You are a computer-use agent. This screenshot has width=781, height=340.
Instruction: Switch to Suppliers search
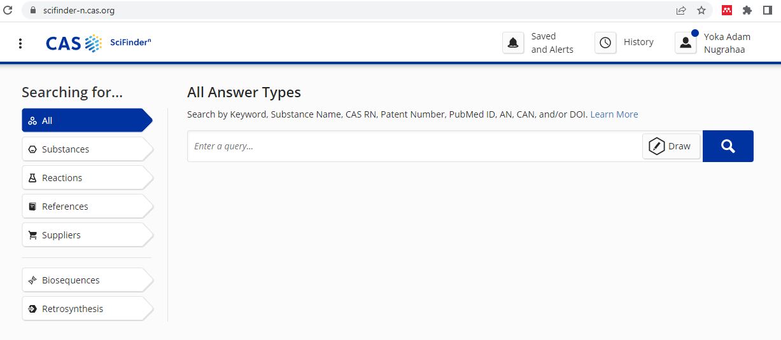click(x=87, y=235)
